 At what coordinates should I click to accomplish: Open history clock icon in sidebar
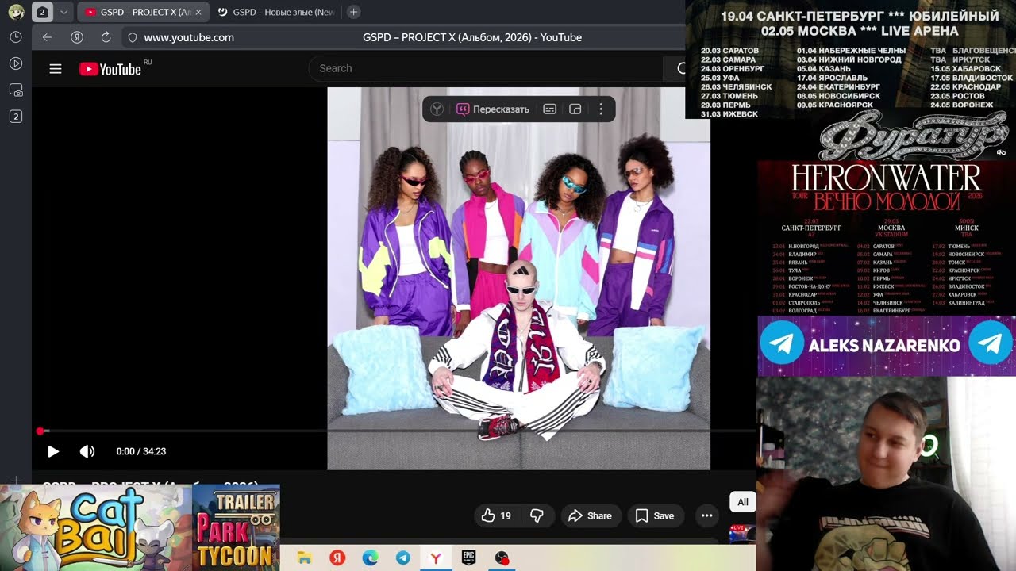coord(15,37)
